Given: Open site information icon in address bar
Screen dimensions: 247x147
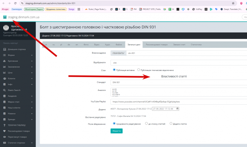Looking at the screenshot, I should coord(23,3).
